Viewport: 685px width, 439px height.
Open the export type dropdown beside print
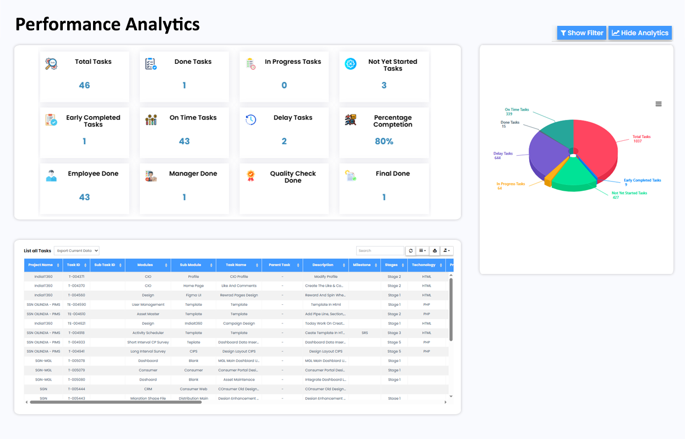[x=447, y=251]
